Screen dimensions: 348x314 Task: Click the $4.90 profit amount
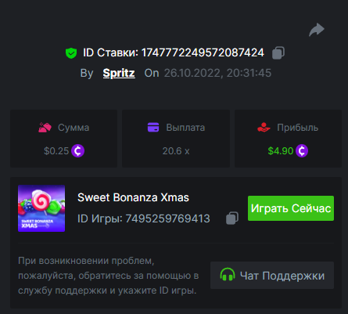coord(281,151)
